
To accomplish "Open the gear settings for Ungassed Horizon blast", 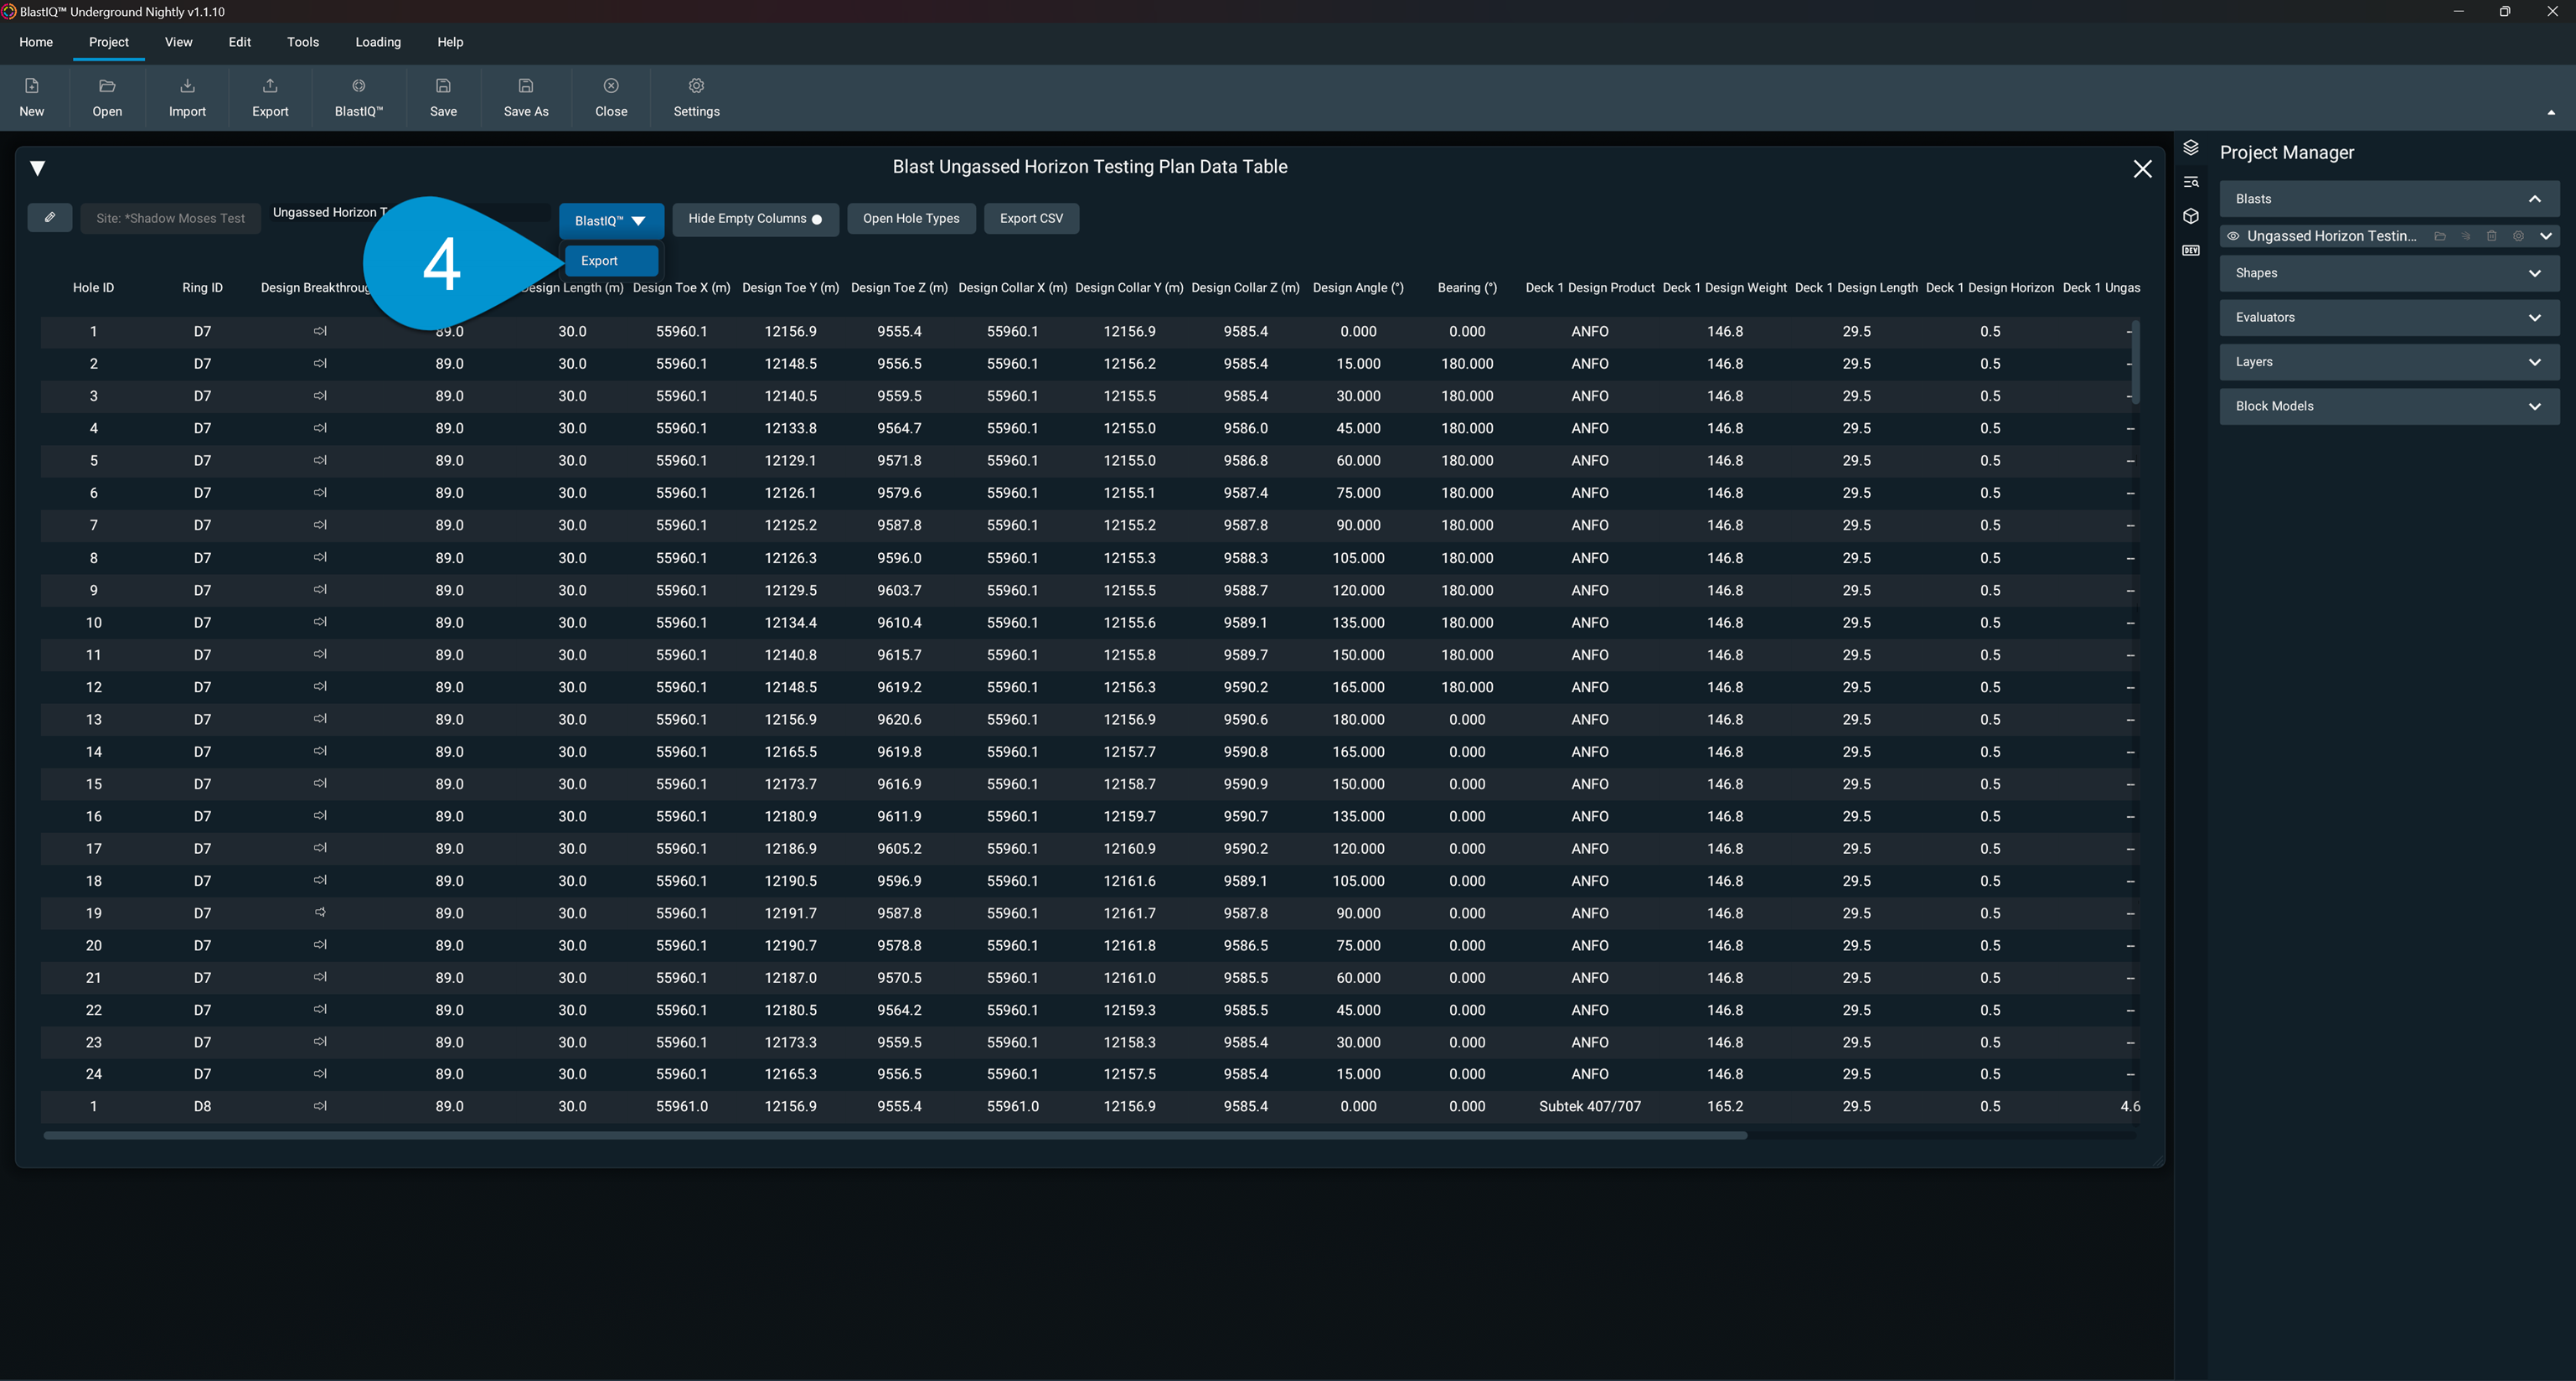I will (2519, 236).
